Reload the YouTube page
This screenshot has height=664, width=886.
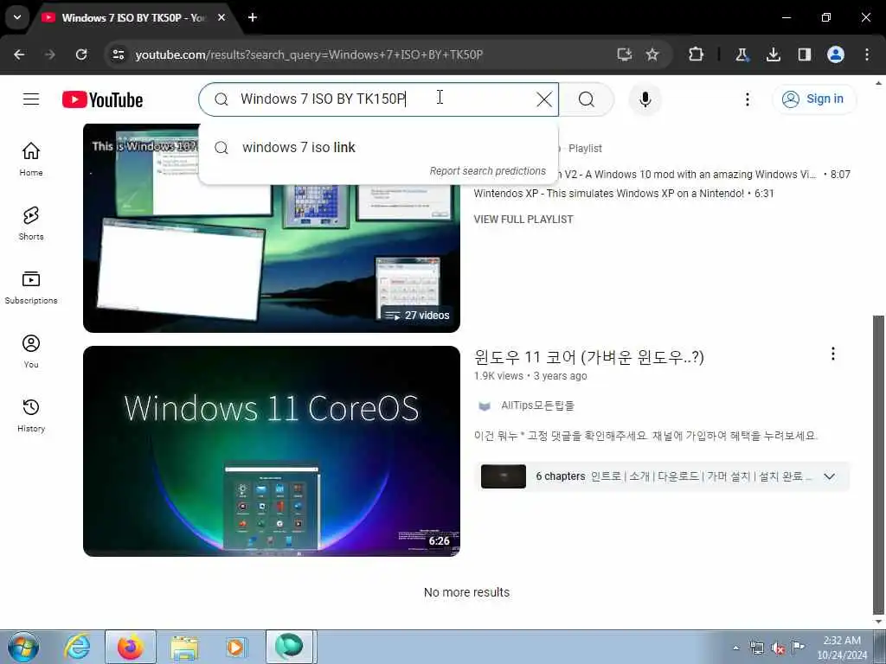81,54
